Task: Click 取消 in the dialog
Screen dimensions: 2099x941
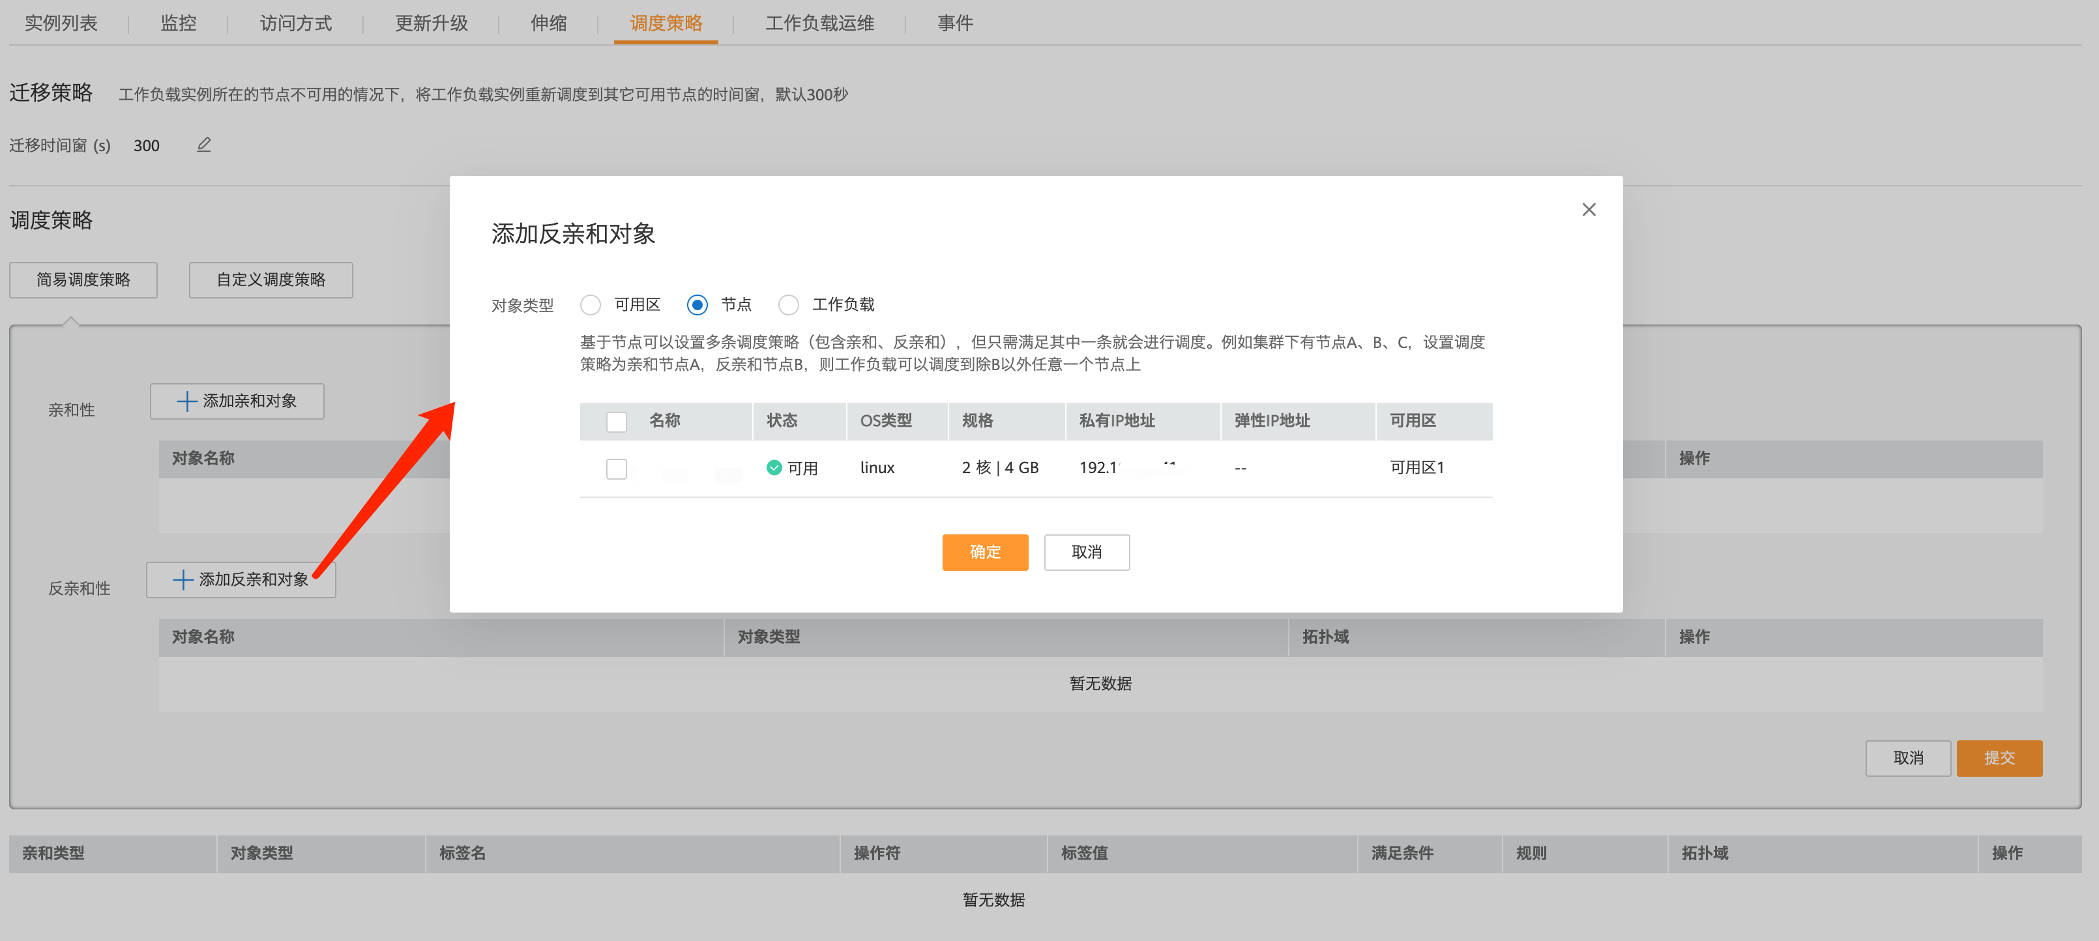Action: coord(1086,553)
